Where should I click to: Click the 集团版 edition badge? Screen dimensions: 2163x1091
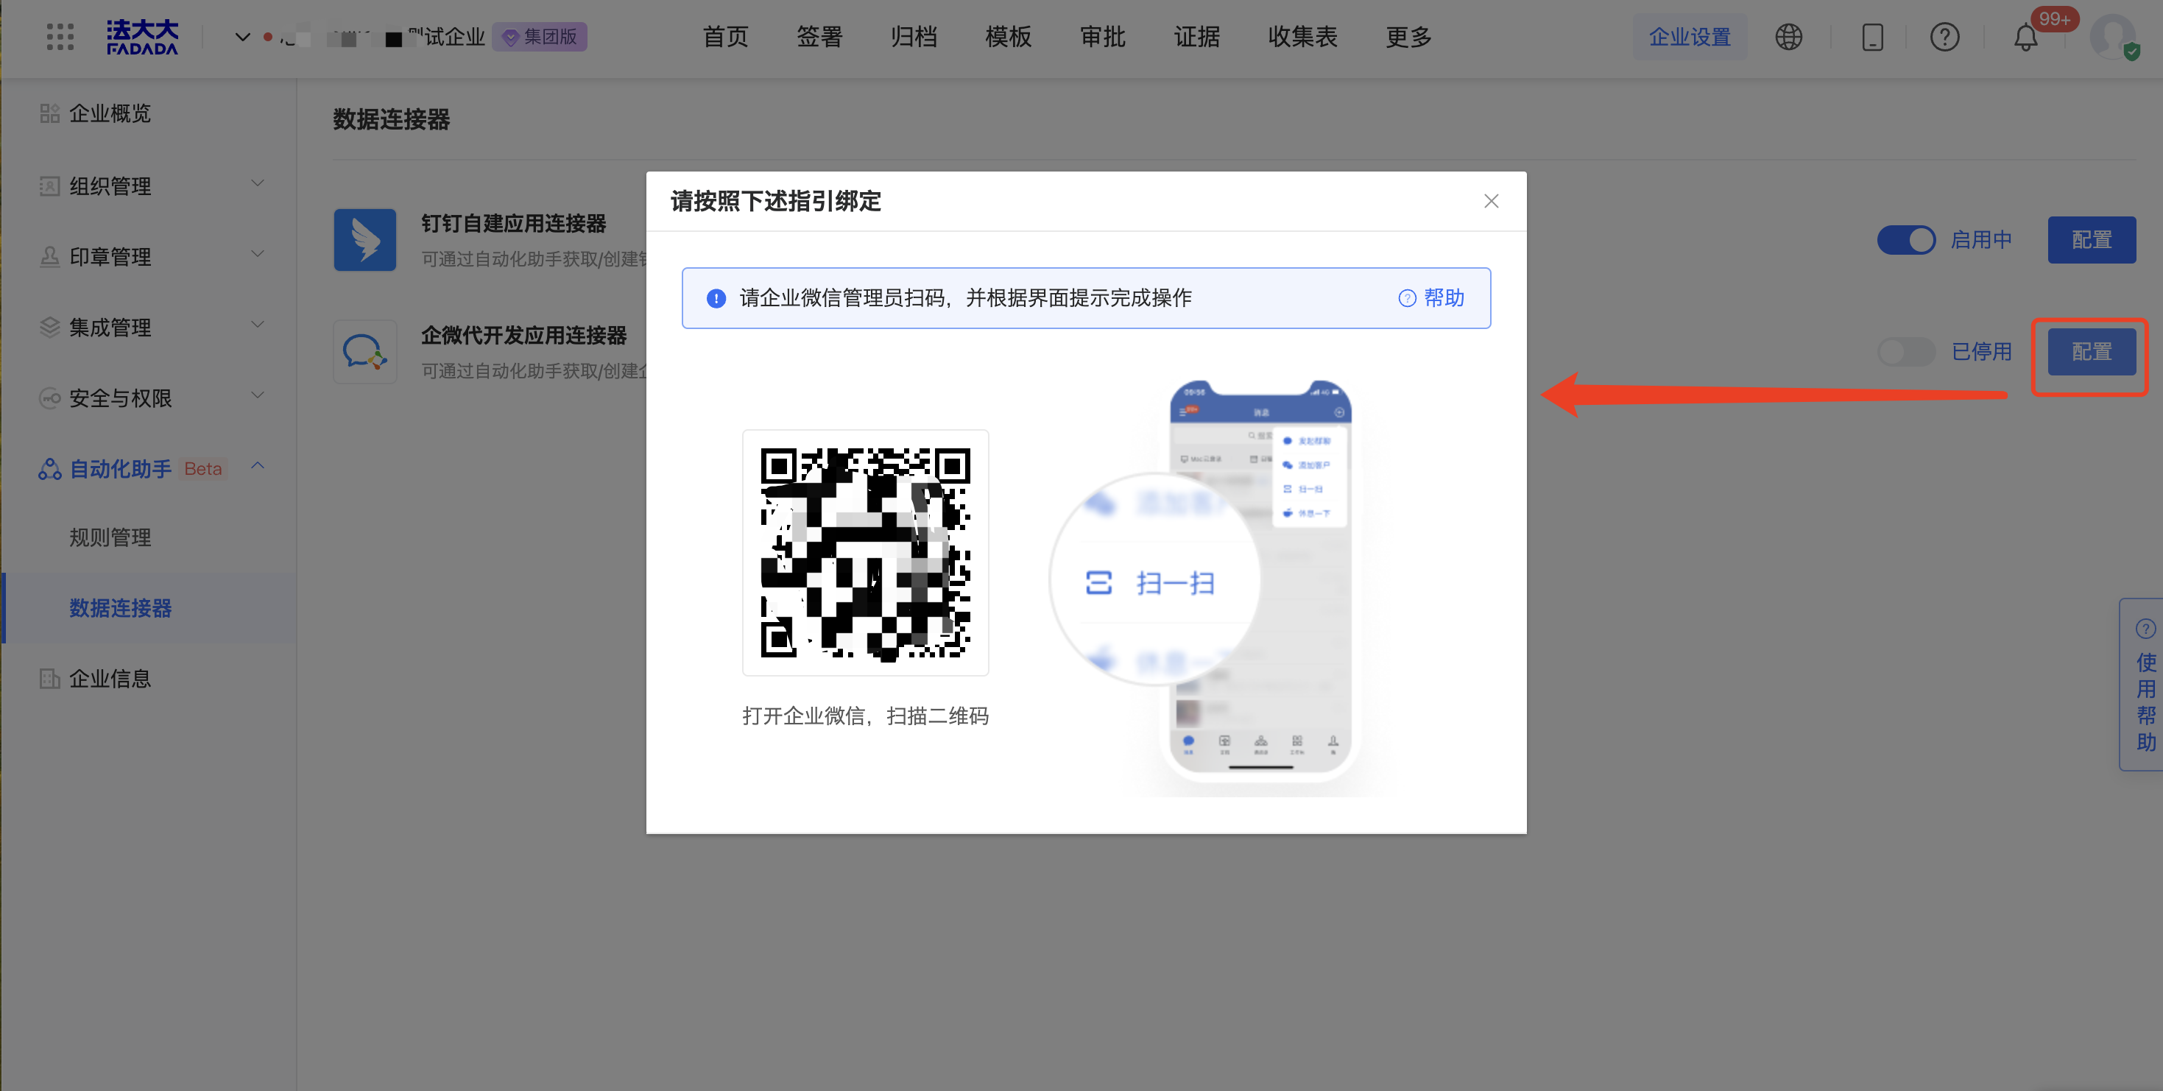click(540, 37)
